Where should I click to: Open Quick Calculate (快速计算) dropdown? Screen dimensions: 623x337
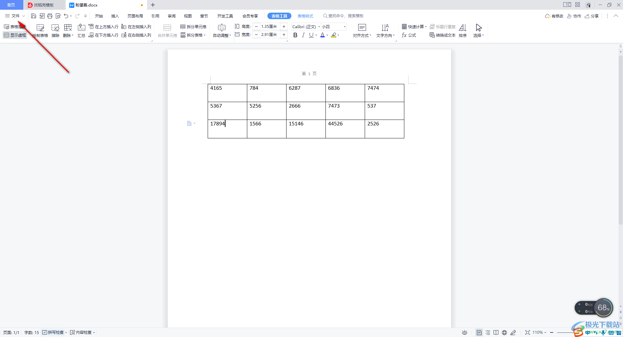click(x=414, y=27)
